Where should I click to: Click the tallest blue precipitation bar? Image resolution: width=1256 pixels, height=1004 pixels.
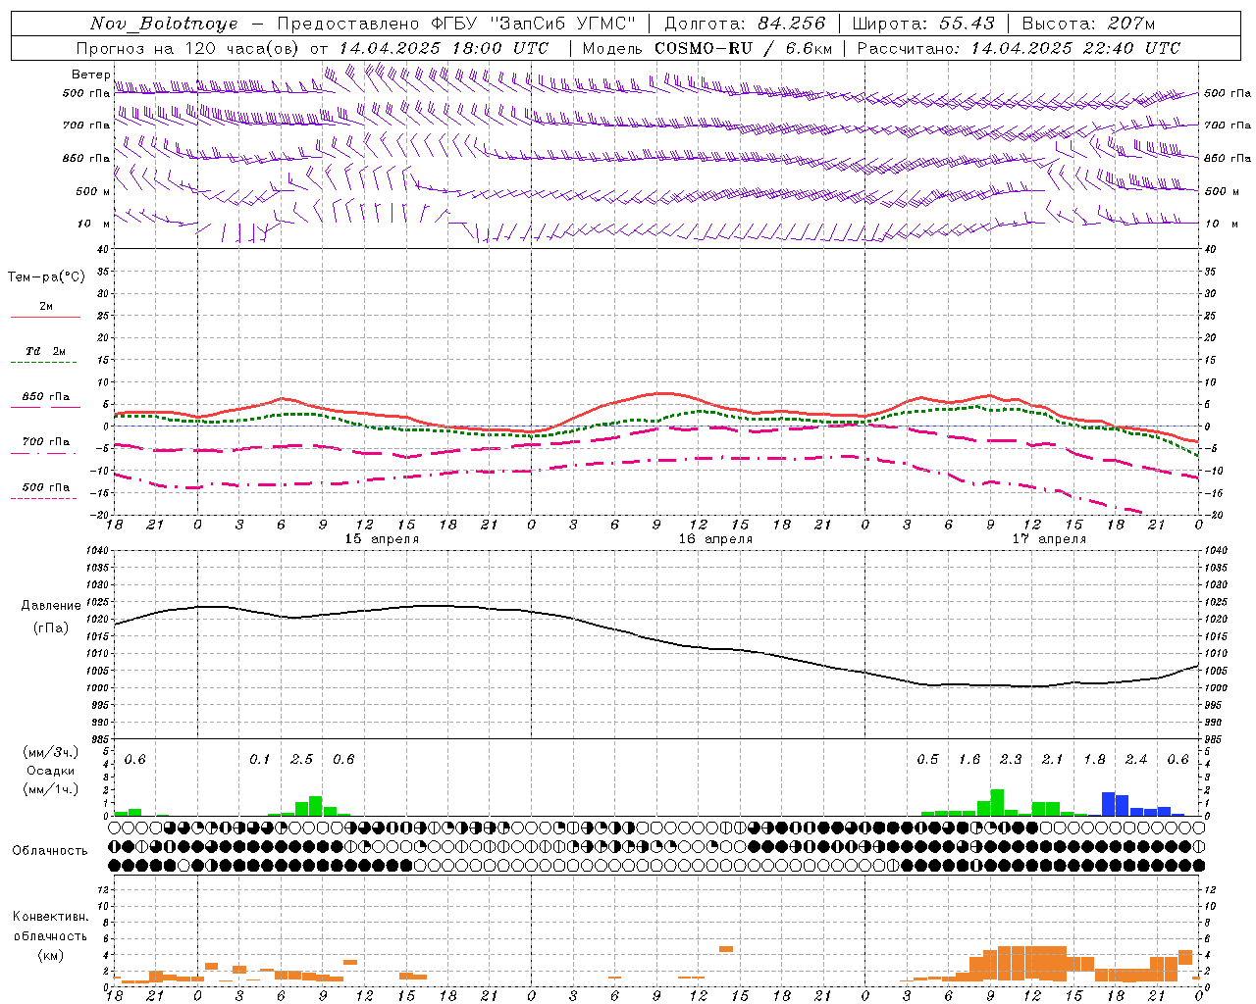pos(1109,804)
